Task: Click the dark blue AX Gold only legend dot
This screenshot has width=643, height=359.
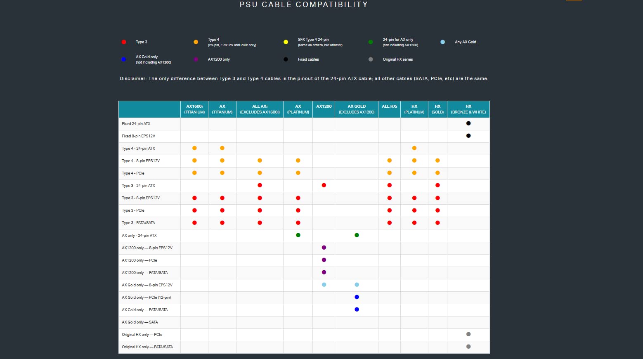Action: pyautogui.click(x=124, y=59)
